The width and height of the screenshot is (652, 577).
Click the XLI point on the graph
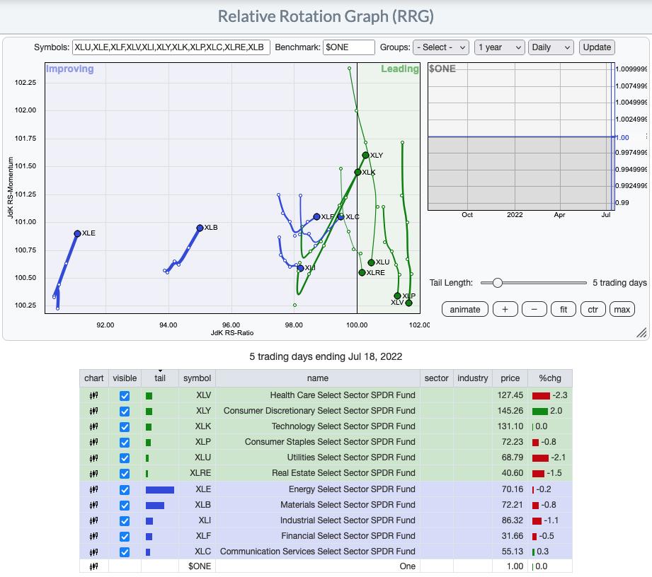pyautogui.click(x=301, y=268)
